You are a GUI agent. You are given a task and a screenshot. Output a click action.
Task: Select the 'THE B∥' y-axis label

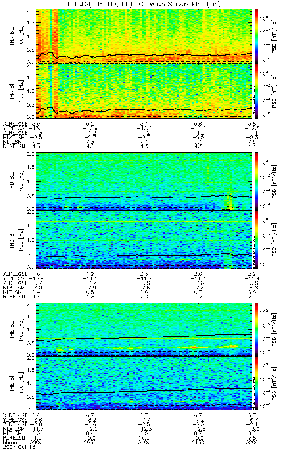(x=12, y=383)
